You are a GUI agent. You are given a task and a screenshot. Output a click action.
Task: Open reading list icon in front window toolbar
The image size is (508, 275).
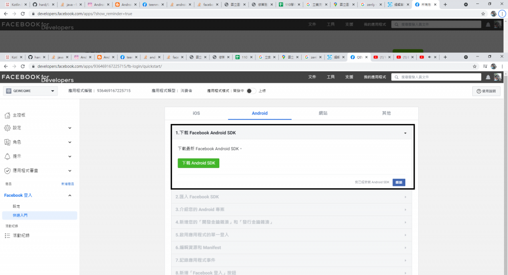485,66
